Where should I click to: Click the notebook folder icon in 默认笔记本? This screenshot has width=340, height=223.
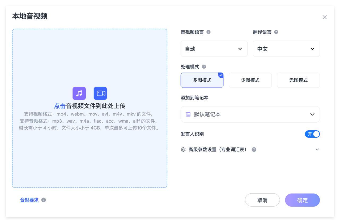[x=188, y=114]
